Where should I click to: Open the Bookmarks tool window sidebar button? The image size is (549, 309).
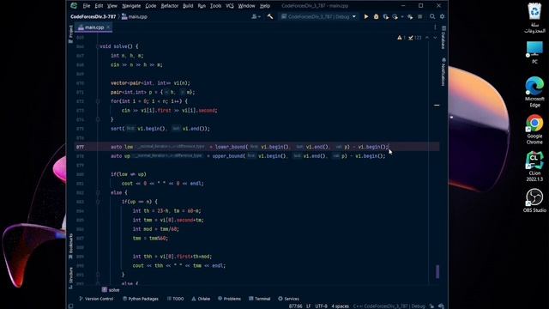71,245
